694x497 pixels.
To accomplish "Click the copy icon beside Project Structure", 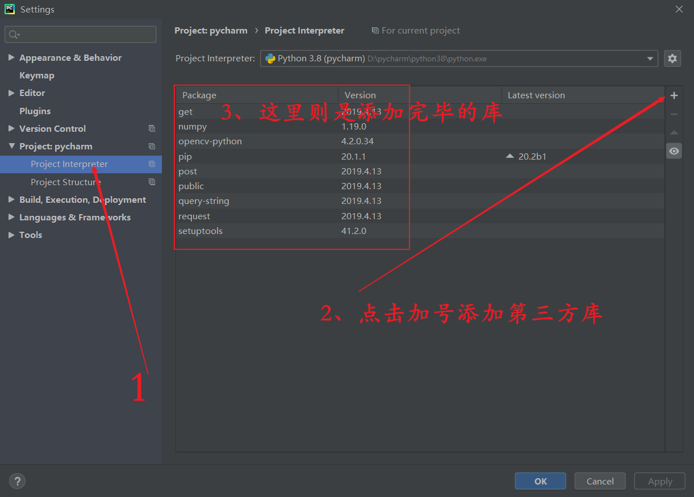I will pyautogui.click(x=152, y=182).
